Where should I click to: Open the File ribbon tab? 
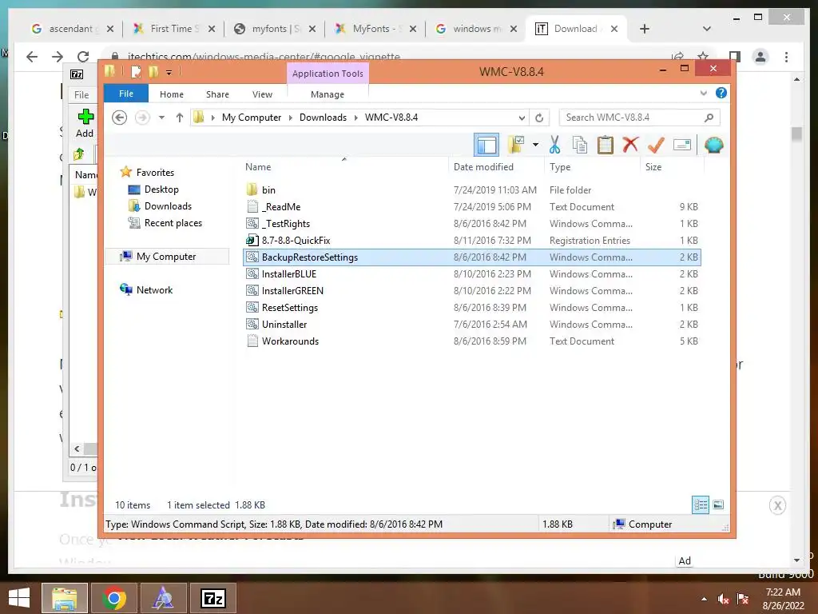point(126,94)
